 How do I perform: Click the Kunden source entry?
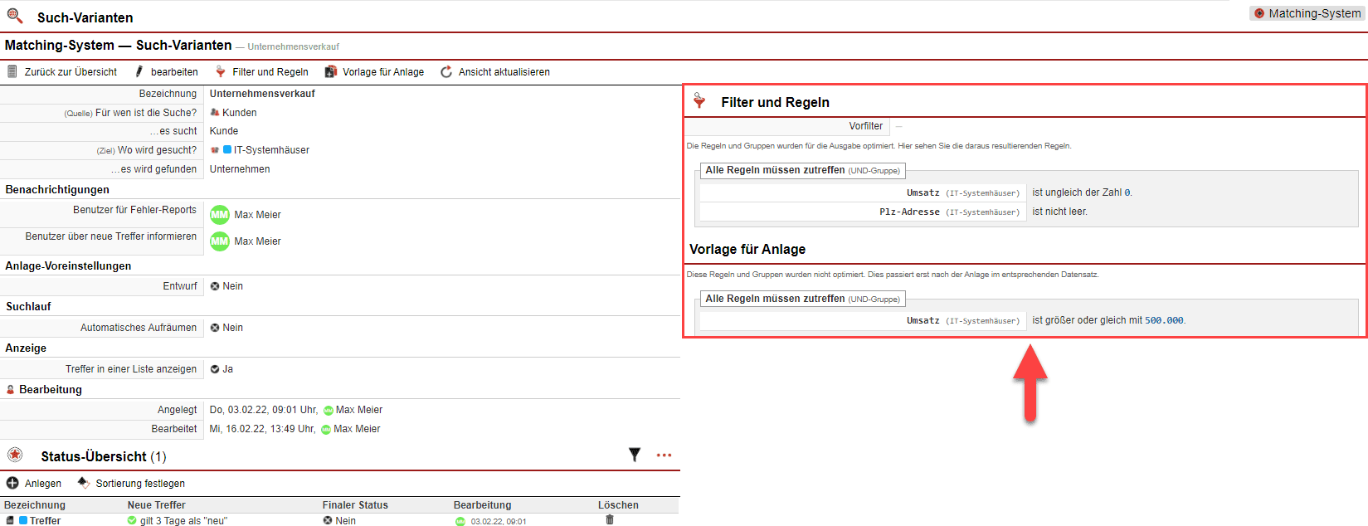[x=239, y=113]
